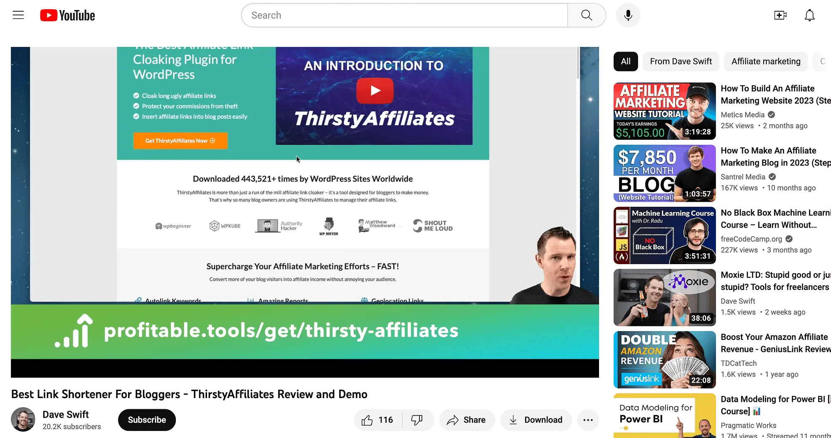Open Affiliate Marketing Website Tutorial thumbnail

point(664,111)
